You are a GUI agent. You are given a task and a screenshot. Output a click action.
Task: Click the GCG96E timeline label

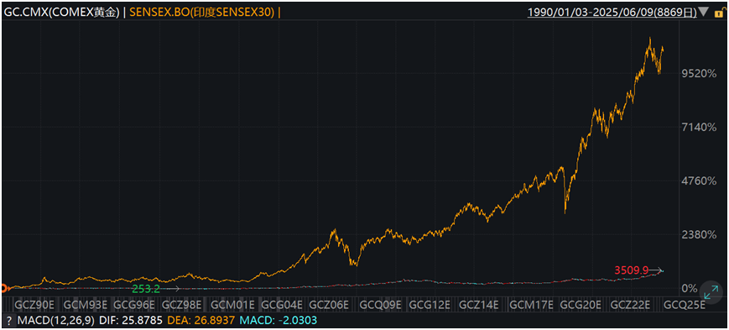[x=135, y=305]
